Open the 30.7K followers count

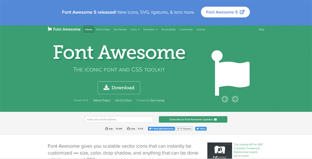pos(184,129)
